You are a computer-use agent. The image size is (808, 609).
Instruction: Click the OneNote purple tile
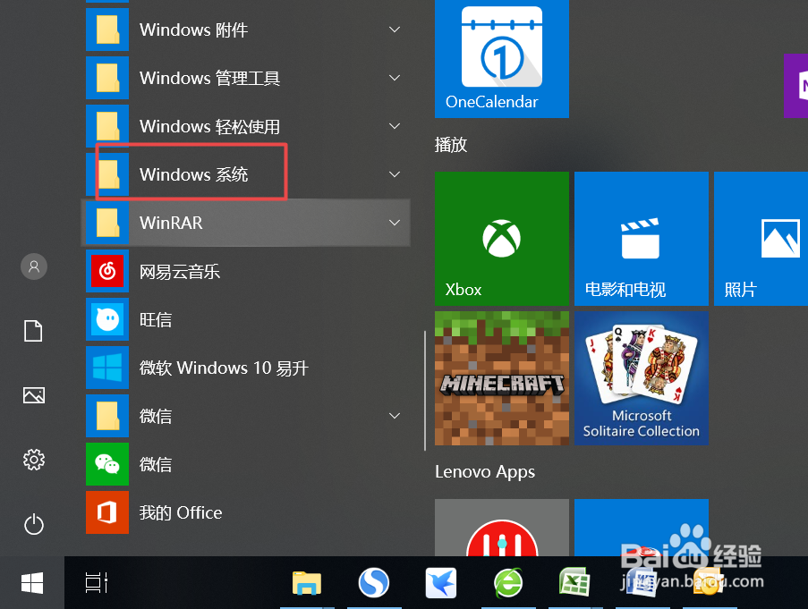(796, 86)
